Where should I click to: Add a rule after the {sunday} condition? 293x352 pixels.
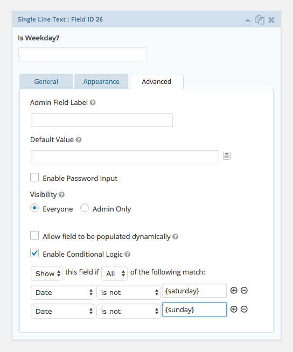point(234,309)
